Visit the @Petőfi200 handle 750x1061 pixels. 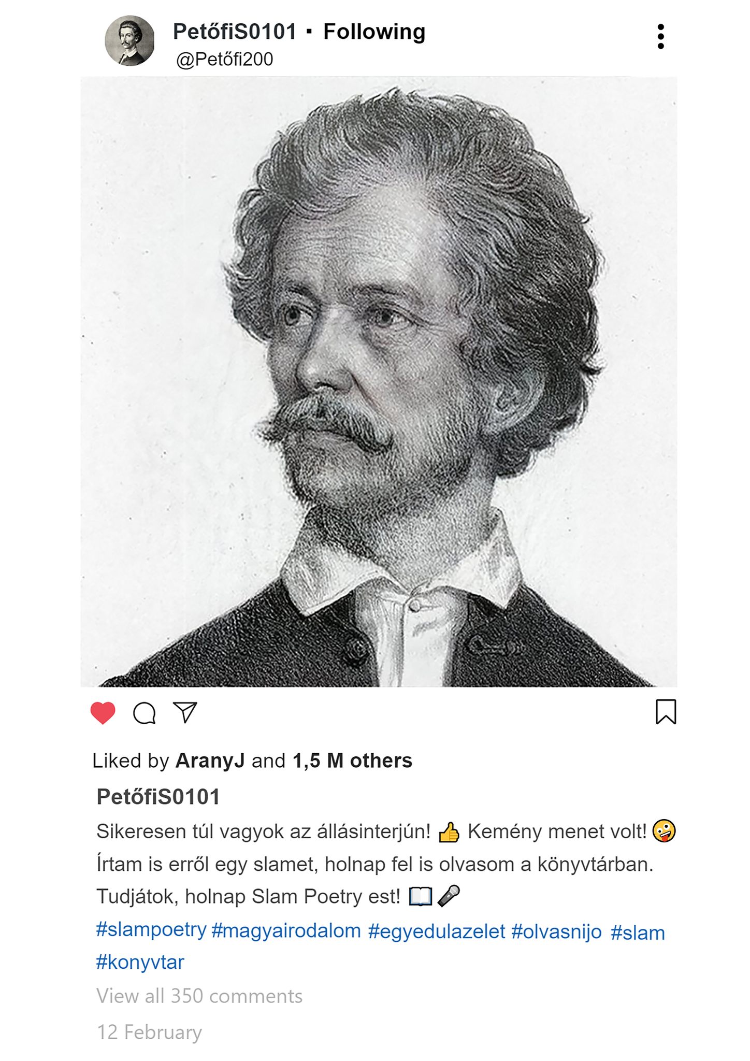click(224, 60)
